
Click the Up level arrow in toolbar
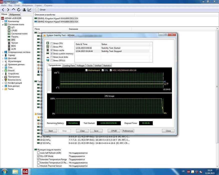pos(14,9)
